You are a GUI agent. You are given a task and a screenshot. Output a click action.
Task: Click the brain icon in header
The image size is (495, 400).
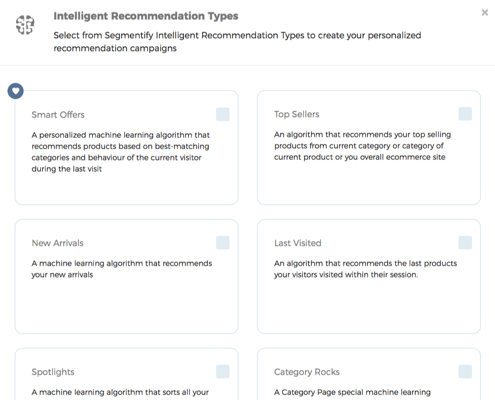tap(25, 25)
